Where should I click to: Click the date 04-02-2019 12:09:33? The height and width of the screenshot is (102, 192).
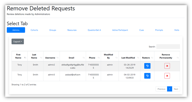(x=130, y=76)
